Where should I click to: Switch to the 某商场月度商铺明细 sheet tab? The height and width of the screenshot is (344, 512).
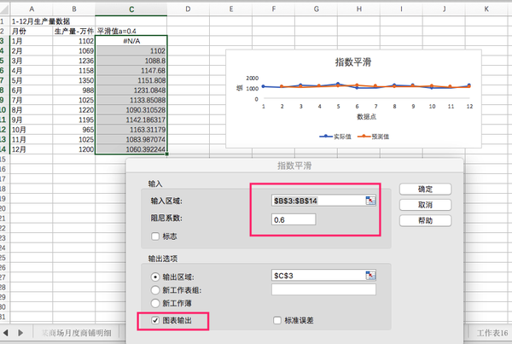(x=77, y=333)
